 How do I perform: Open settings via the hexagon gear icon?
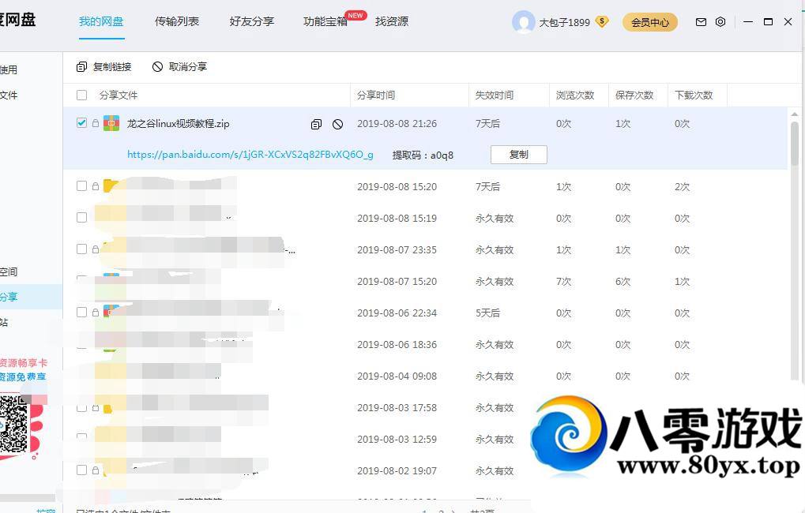[x=720, y=22]
